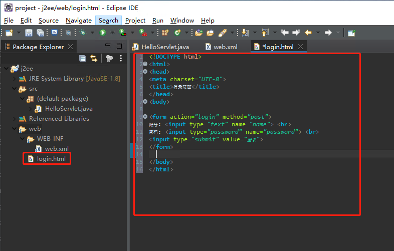The height and width of the screenshot is (251, 394).
Task: Open dropdown next to Search flashlight icon
Action: [x=232, y=33]
